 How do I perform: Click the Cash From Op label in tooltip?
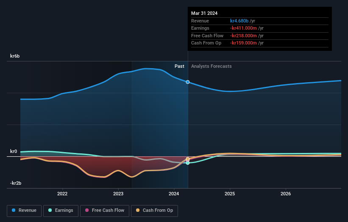206,43
